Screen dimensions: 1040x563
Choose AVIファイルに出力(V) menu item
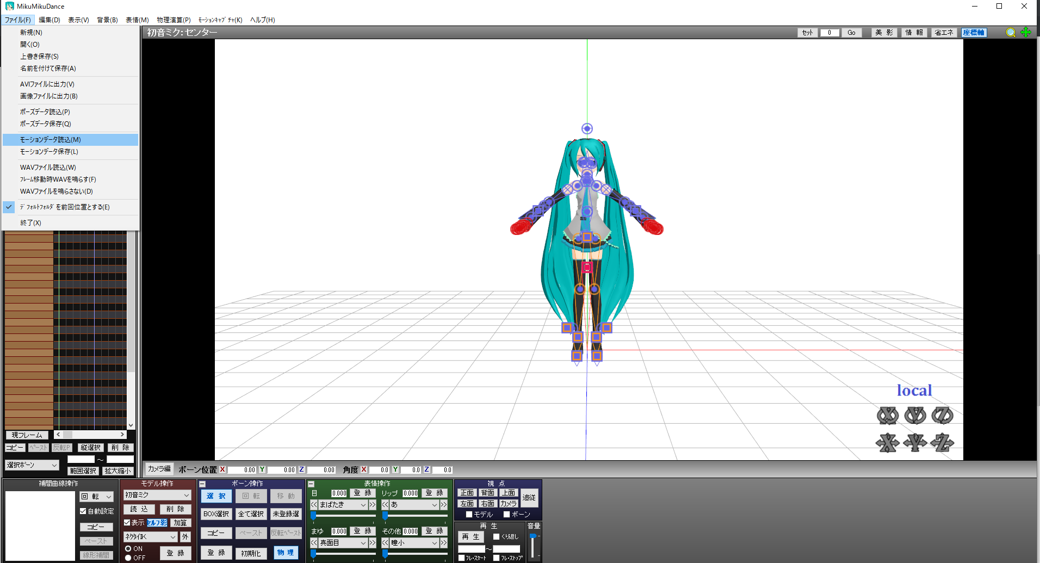(70, 84)
